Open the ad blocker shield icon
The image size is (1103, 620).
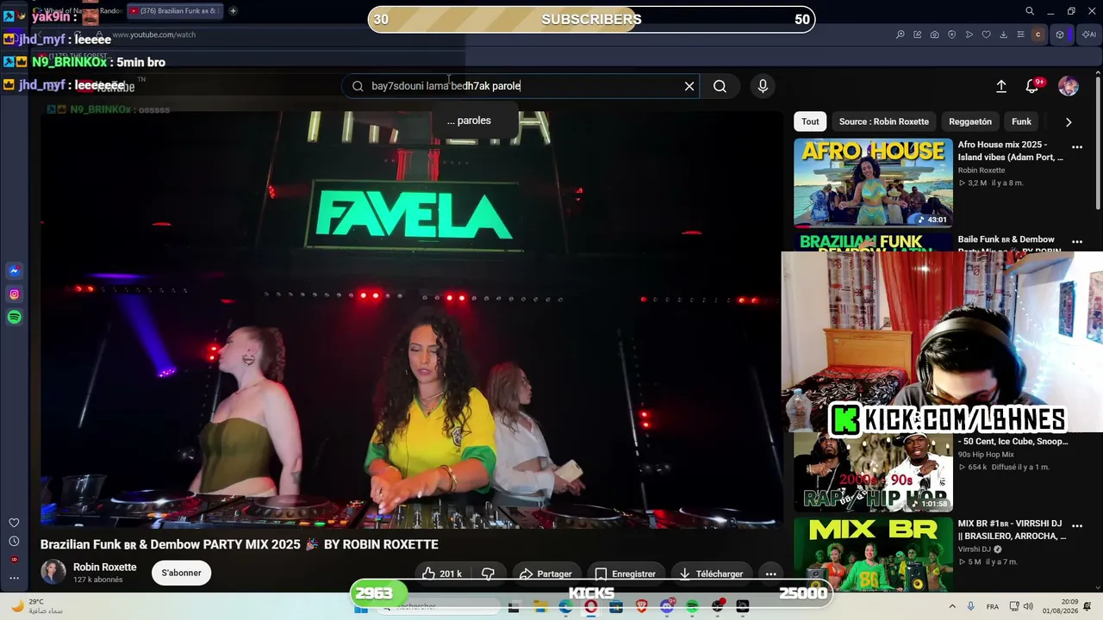(x=952, y=34)
